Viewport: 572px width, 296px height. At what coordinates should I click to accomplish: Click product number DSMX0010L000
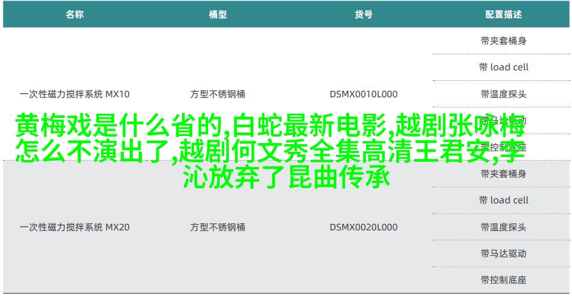point(363,94)
